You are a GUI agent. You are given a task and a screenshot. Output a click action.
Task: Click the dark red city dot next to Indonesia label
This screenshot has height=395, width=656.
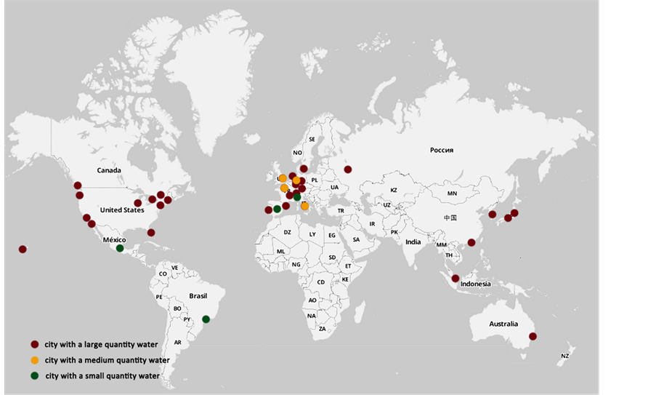point(455,278)
